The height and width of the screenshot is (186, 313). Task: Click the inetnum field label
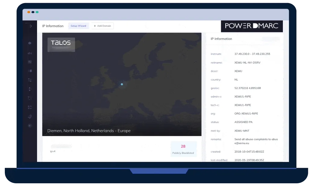click(216, 54)
